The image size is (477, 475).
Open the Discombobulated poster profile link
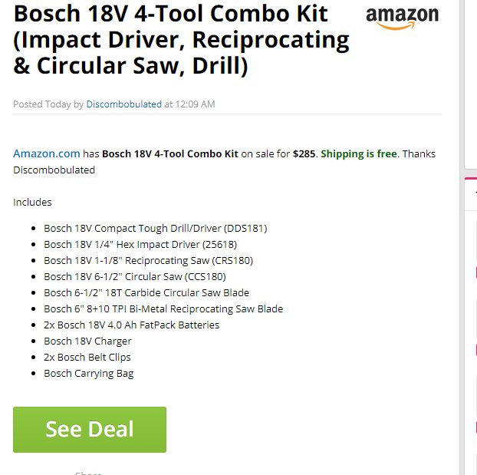coord(124,104)
